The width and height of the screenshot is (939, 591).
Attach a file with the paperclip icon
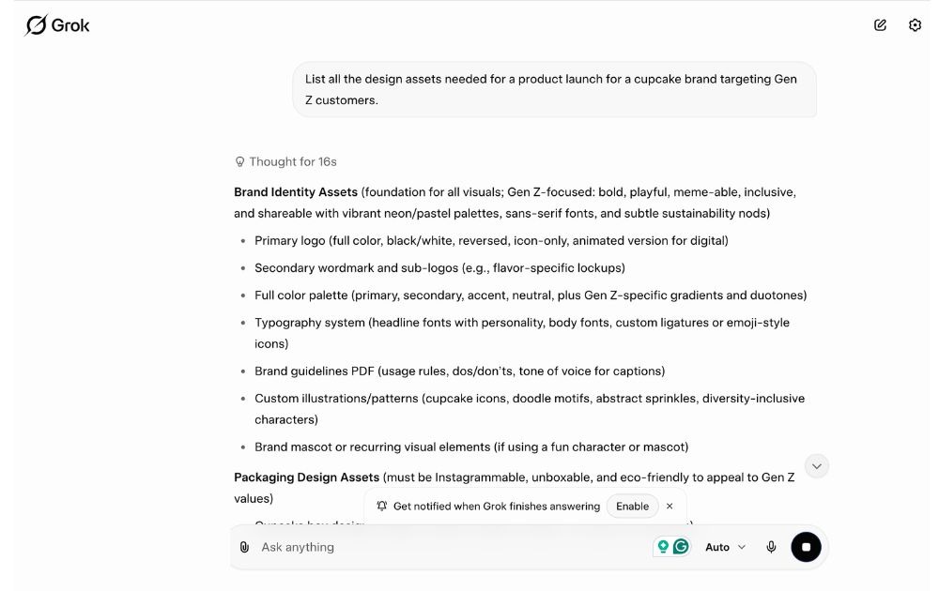pyautogui.click(x=245, y=547)
